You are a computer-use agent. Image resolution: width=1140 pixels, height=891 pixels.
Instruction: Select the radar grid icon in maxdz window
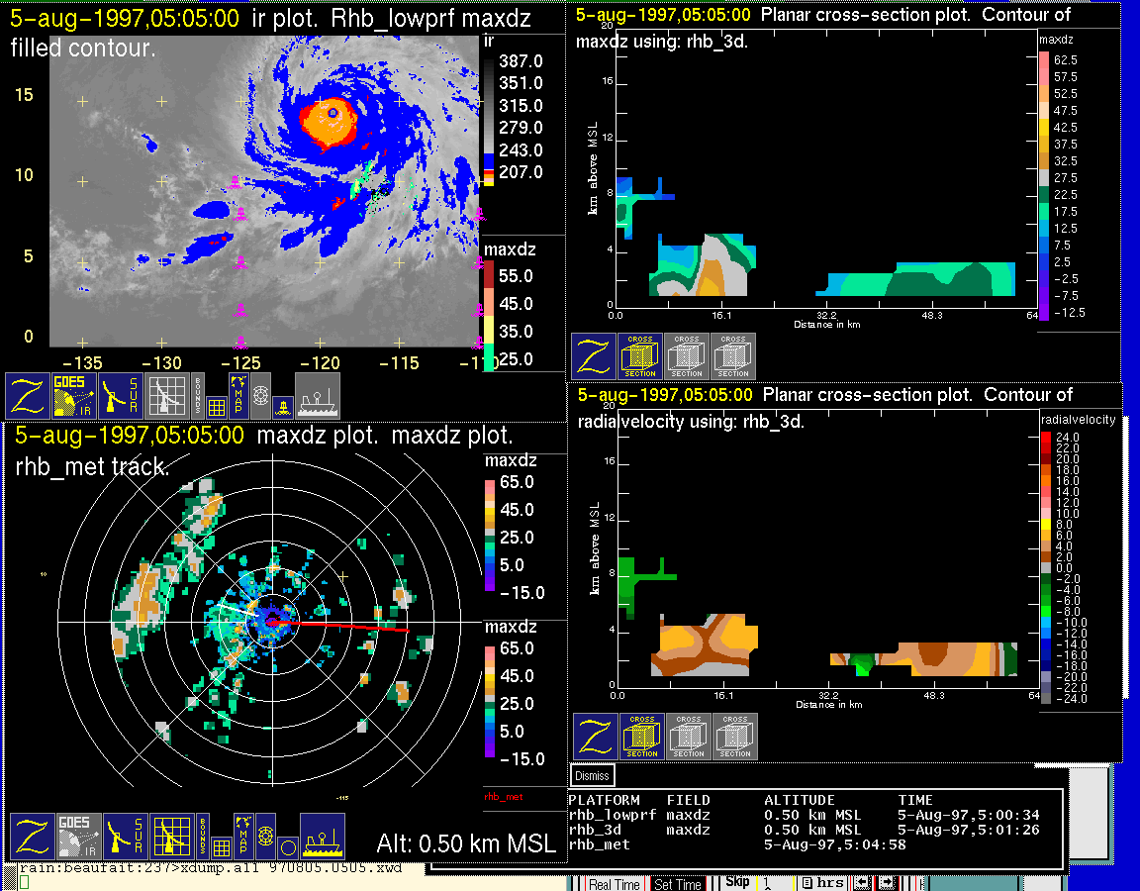pyautogui.click(x=170, y=837)
